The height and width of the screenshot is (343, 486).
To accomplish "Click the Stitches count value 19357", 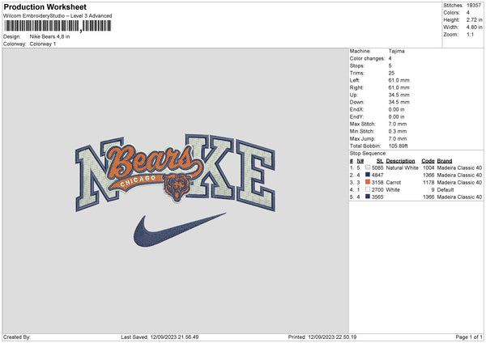I will tap(475, 5).
